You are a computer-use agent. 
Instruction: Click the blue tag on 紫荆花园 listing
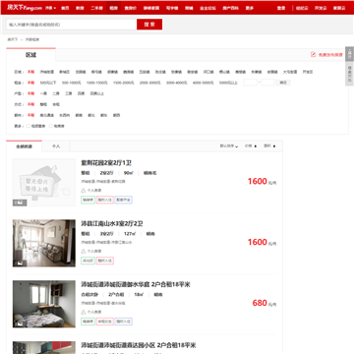[124, 200]
